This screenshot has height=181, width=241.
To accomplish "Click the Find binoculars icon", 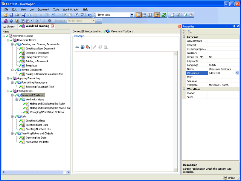I will 76,15.
